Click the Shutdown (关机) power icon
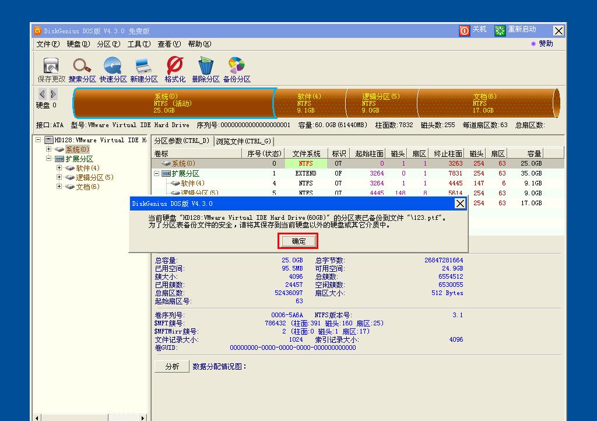597x421 pixels. [x=464, y=30]
